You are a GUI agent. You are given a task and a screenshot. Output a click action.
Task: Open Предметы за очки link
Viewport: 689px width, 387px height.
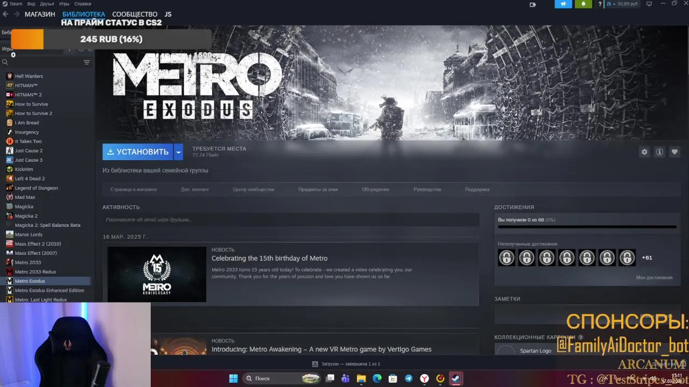pyautogui.click(x=318, y=190)
